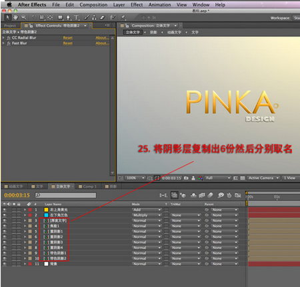Select the Clone Stamp tool

(x=95, y=17)
